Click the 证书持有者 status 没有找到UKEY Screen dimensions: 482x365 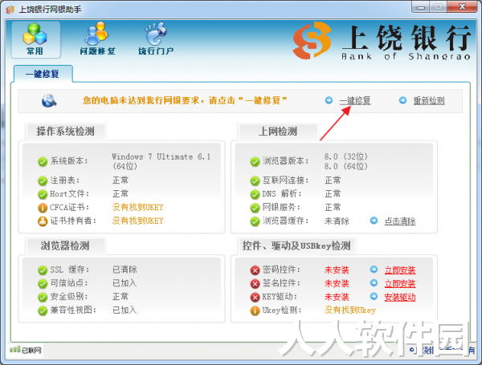137,221
